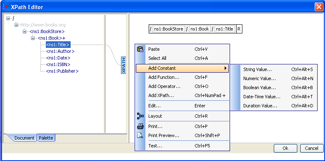Select Boolean Value... in submenu
325x161 pixels.
pos(274,88)
